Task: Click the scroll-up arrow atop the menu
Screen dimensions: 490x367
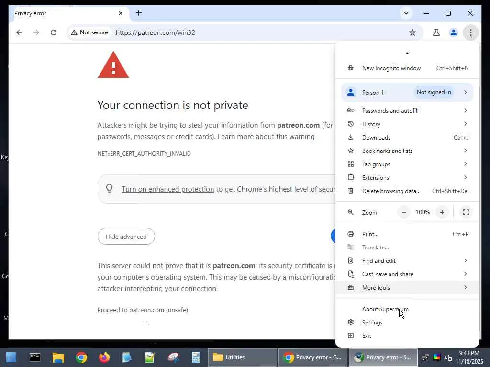Action: pyautogui.click(x=407, y=53)
